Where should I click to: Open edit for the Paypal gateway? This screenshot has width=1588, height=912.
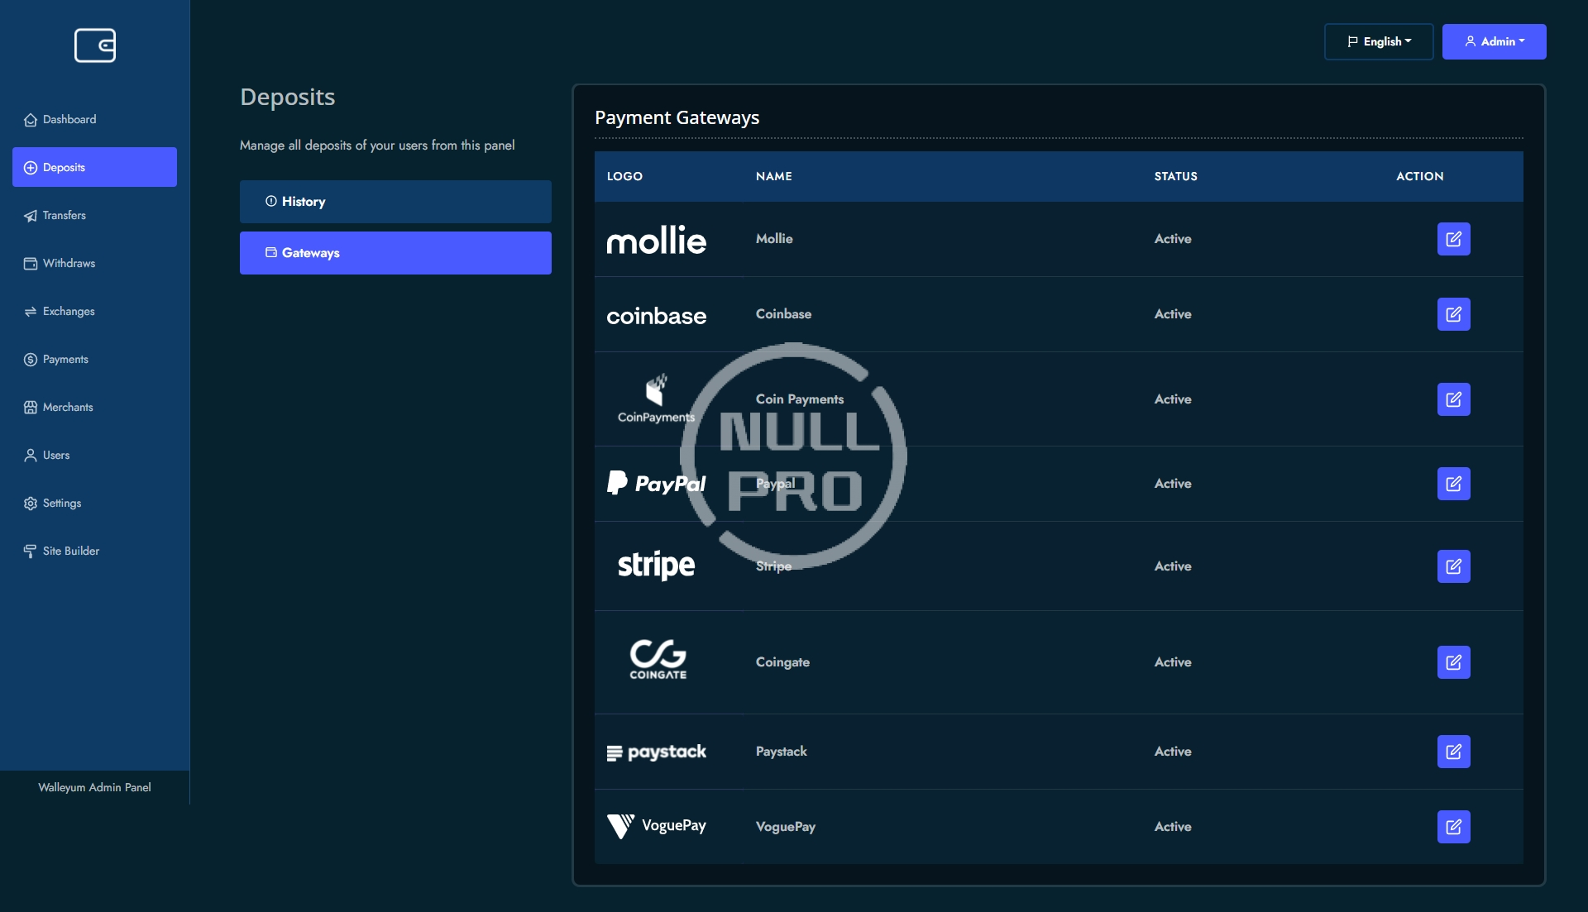[1453, 484]
